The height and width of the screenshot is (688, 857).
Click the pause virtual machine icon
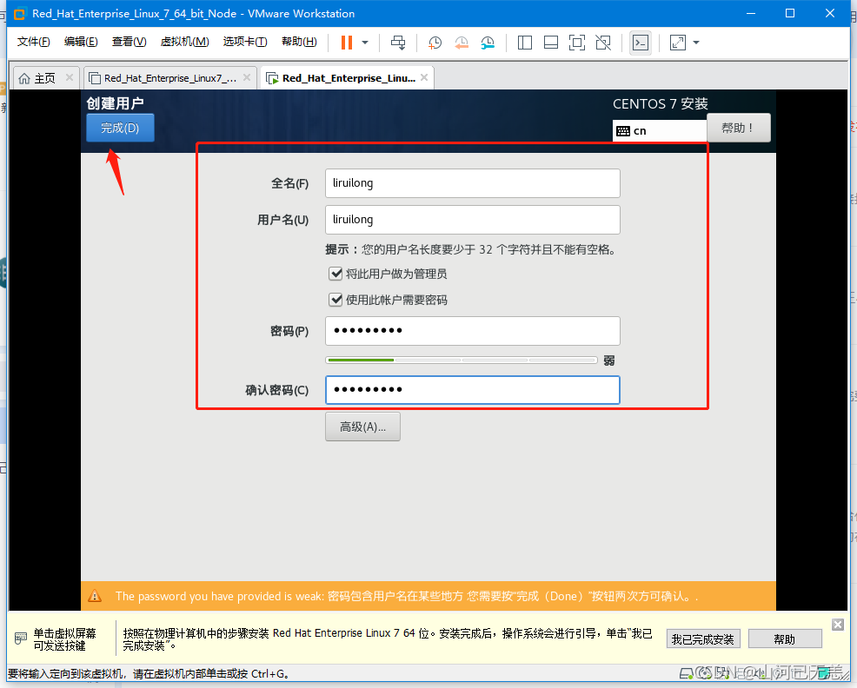[x=347, y=43]
